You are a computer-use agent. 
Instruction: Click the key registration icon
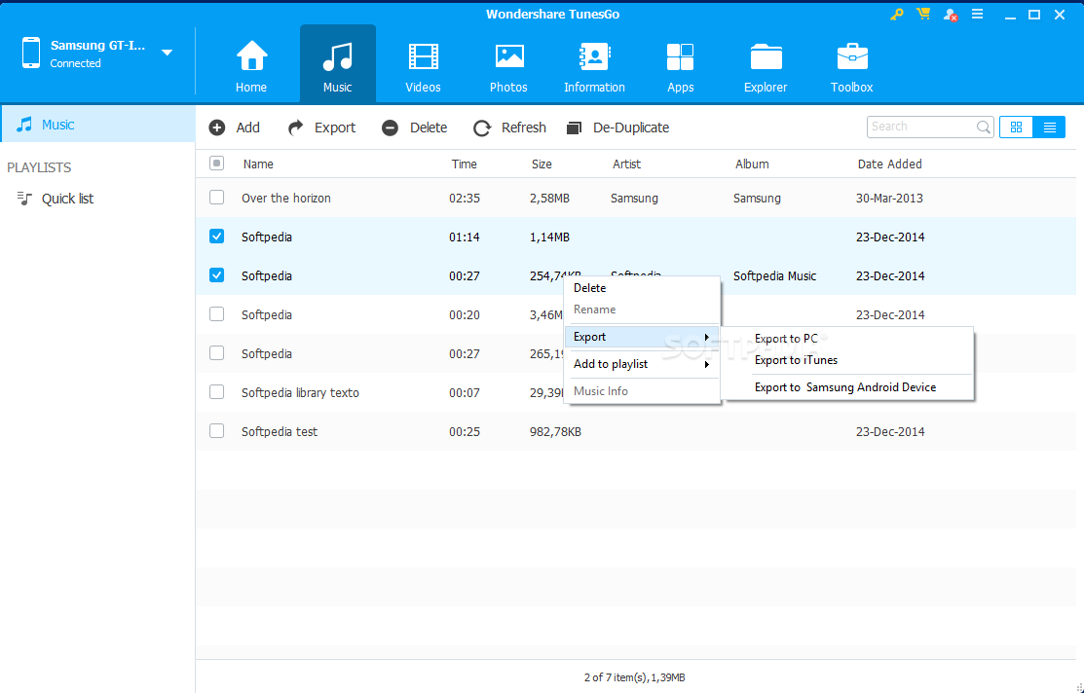897,14
